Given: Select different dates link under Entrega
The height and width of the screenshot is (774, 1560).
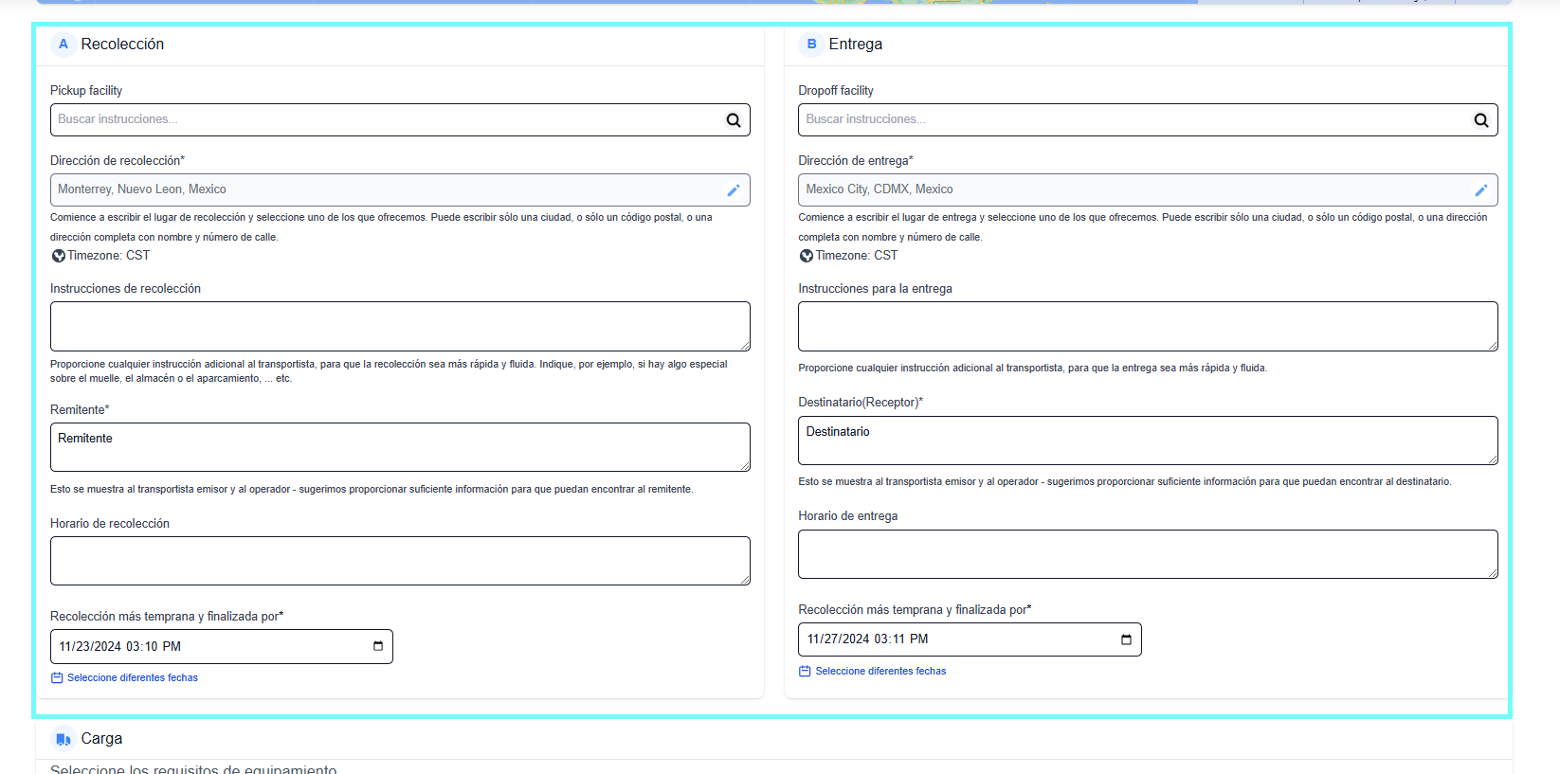Looking at the screenshot, I should 880,671.
